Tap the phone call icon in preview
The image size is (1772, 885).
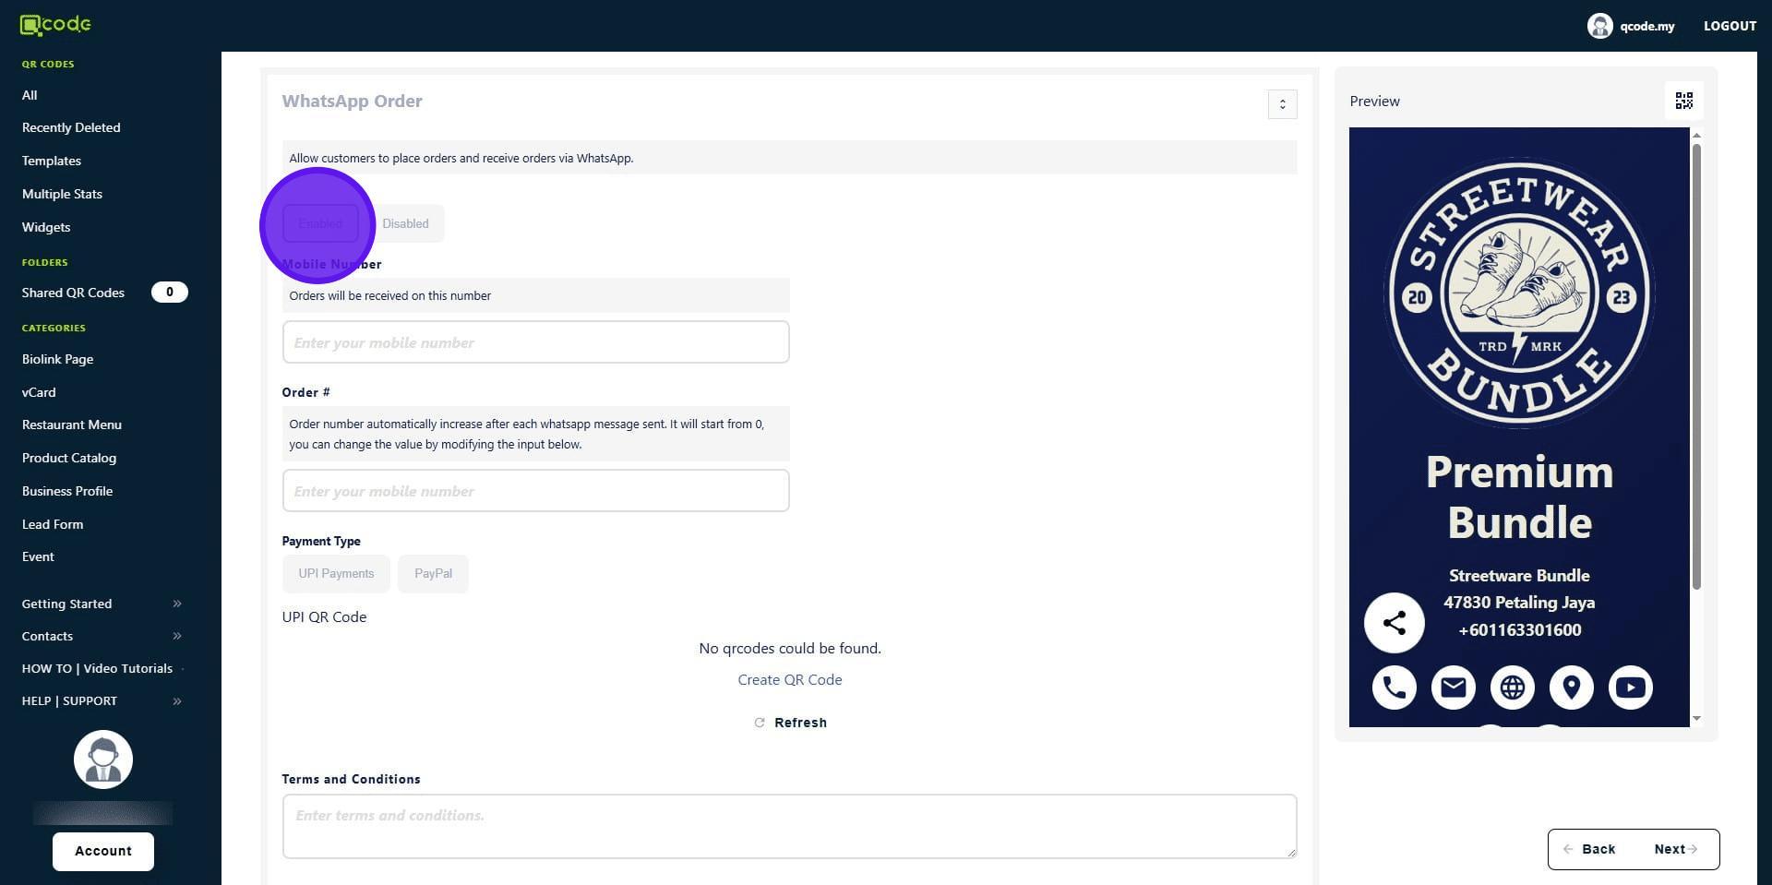pos(1394,688)
